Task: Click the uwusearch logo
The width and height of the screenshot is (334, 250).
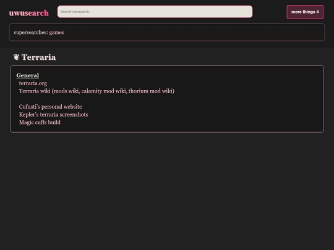Action: click(x=28, y=13)
